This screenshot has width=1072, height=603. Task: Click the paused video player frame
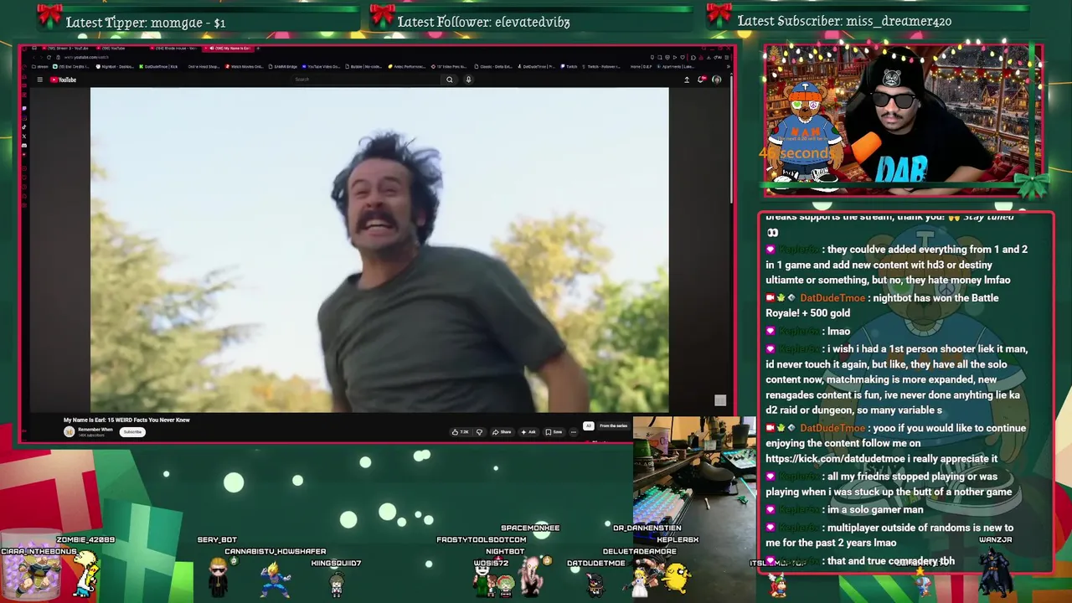click(379, 250)
